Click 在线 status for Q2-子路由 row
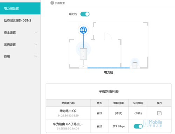 [x=99, y=126]
